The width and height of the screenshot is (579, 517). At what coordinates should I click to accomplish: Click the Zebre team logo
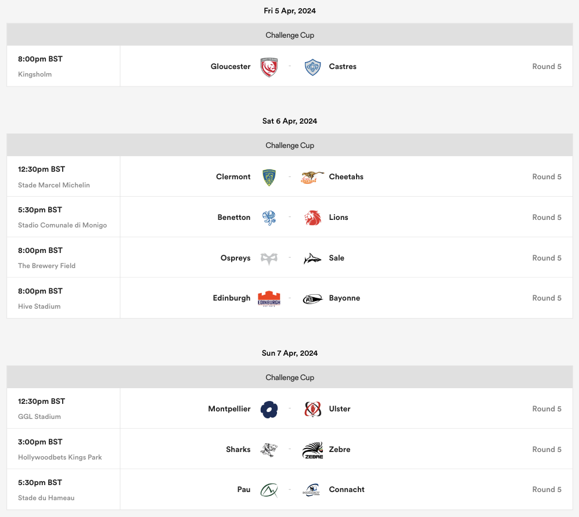tap(312, 450)
